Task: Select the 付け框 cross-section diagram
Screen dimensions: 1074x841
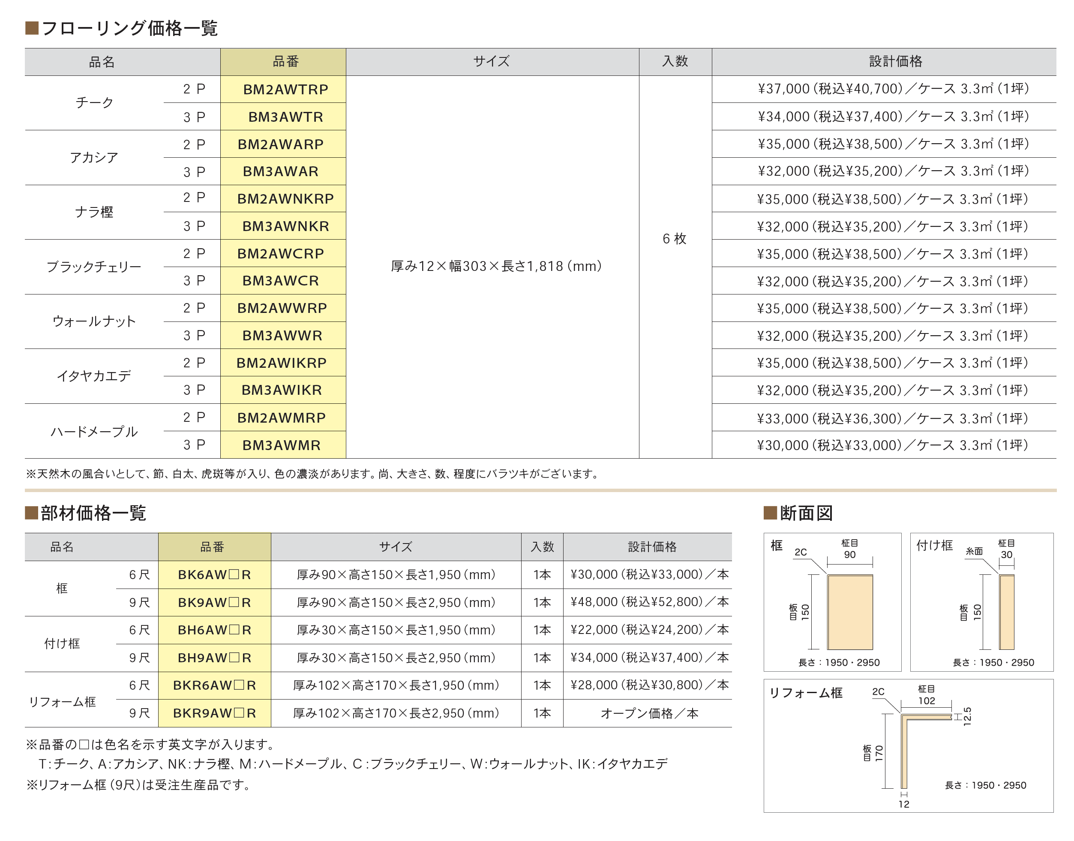Action: (981, 602)
